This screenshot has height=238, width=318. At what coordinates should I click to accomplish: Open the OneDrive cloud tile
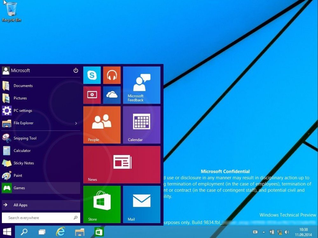pos(112,95)
